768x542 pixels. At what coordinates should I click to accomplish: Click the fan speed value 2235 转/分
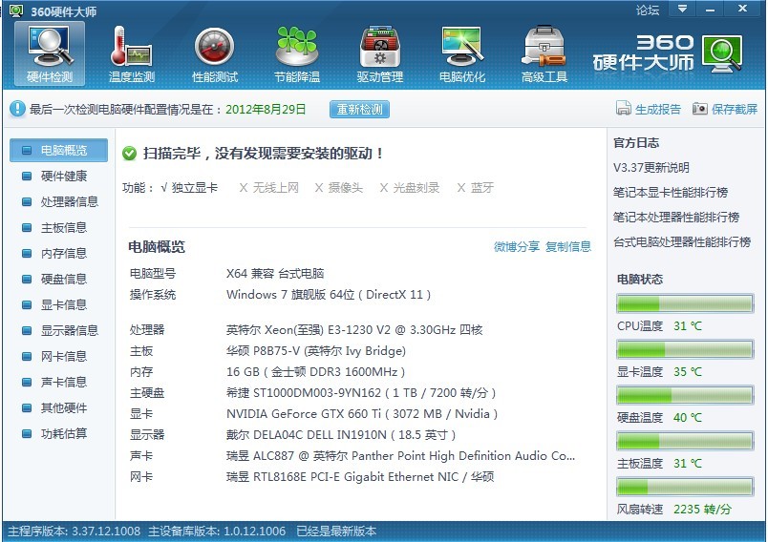coord(702,510)
